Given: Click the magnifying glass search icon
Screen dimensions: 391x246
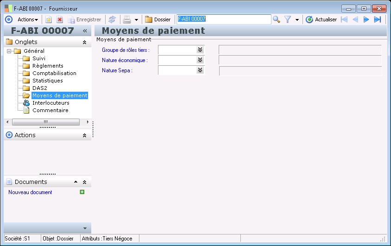Looking at the screenshot, I should tap(276, 19).
